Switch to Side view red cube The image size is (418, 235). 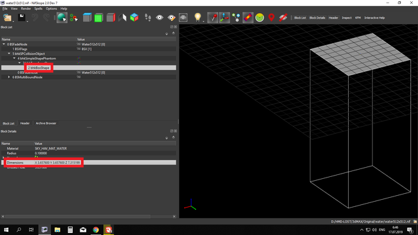pyautogui.click(x=110, y=18)
